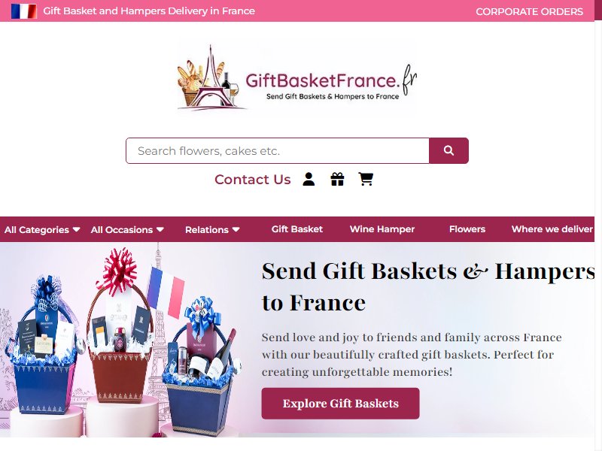Click the gift box icon
Viewport: 602px width, 451px height.
tap(337, 179)
